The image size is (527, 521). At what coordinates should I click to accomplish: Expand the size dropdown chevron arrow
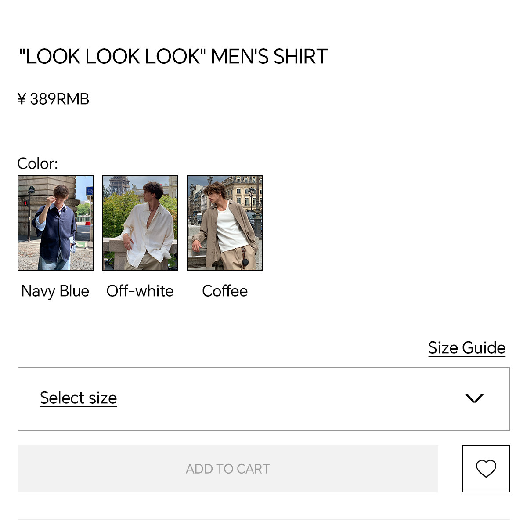(x=474, y=398)
